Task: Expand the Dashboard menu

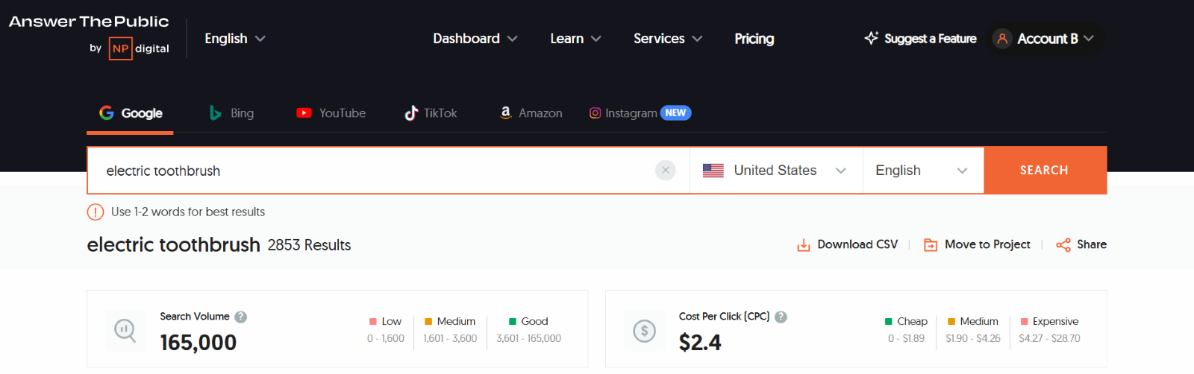Action: pyautogui.click(x=475, y=39)
